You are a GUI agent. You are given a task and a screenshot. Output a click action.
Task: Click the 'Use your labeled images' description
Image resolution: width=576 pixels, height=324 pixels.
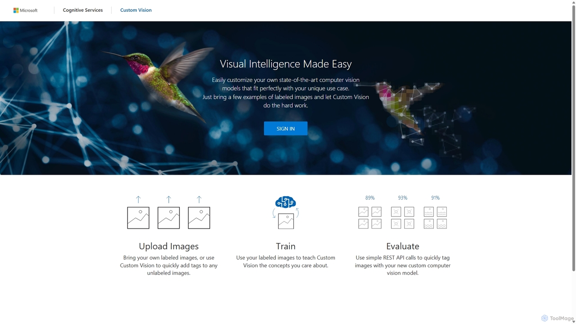click(286, 261)
